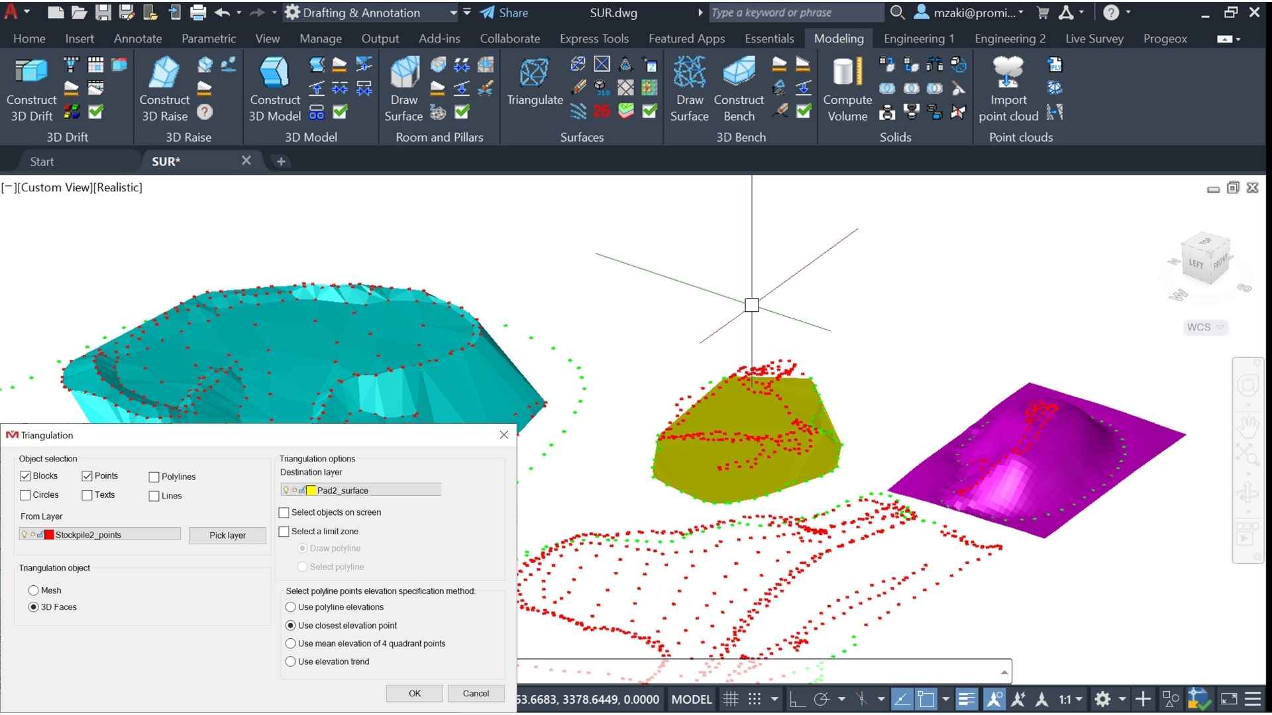Click Construct 3D Raise icon

tap(164, 73)
